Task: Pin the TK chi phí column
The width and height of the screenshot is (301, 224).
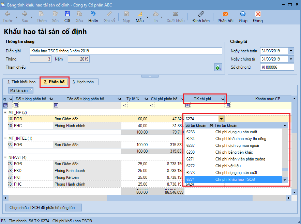Action: (x=222, y=99)
